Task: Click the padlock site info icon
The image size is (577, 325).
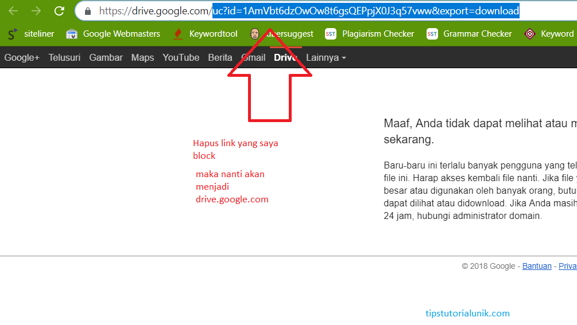Action: (88, 11)
